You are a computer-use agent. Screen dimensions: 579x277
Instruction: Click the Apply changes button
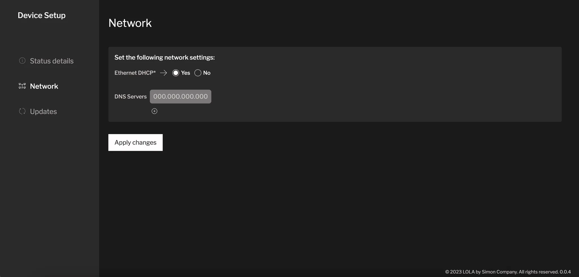(x=135, y=142)
